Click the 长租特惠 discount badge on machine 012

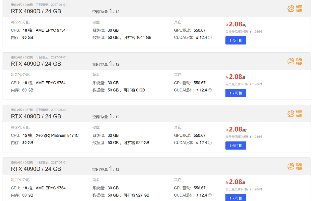295,166
